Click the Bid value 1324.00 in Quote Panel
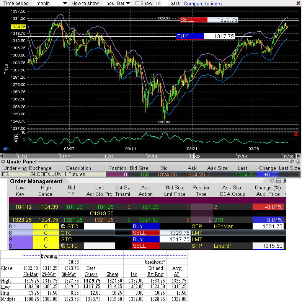 point(167,174)
